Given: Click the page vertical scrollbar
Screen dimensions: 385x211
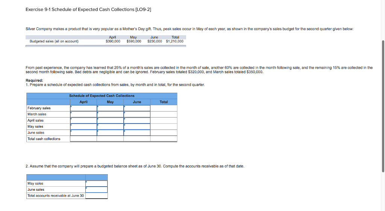Looking at the screenshot, I should (x=383, y=106).
